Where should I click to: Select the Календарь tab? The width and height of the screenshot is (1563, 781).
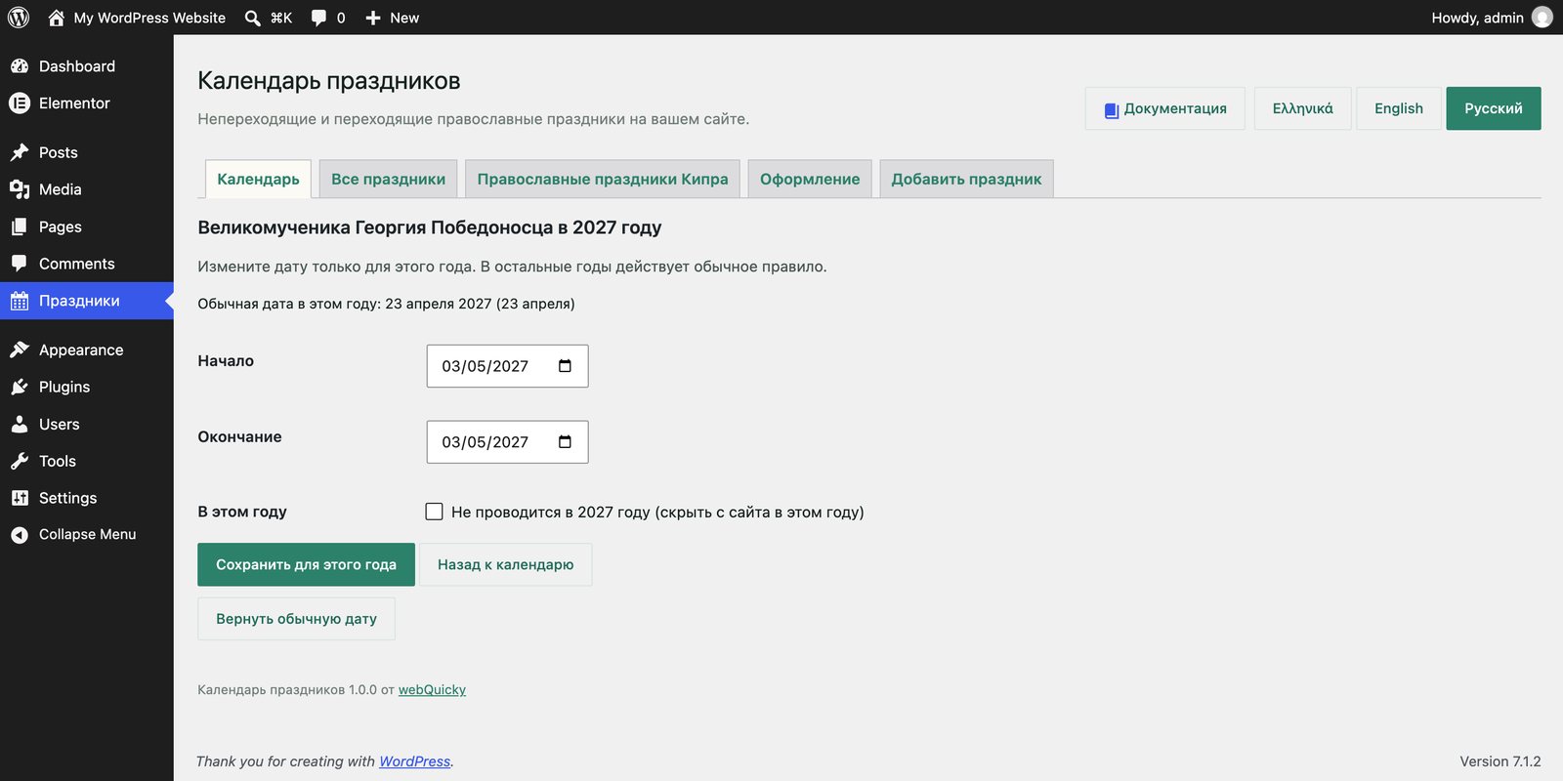coord(258,179)
